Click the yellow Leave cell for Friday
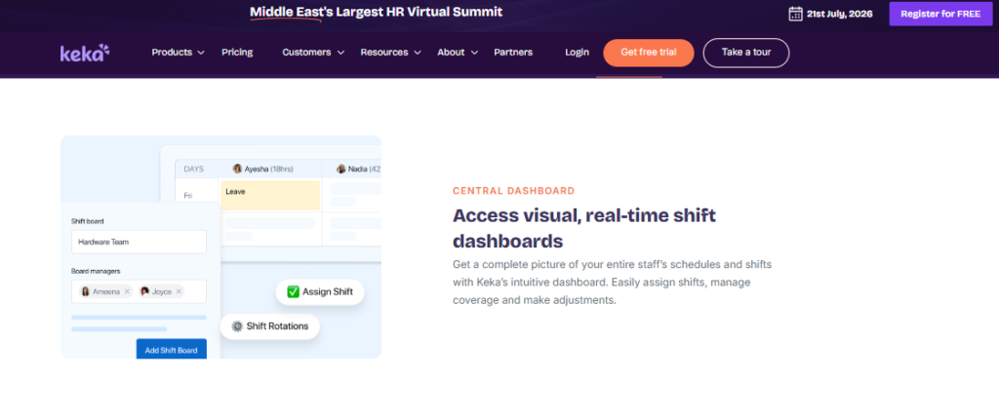Viewport: 999px width, 415px height. [270, 195]
